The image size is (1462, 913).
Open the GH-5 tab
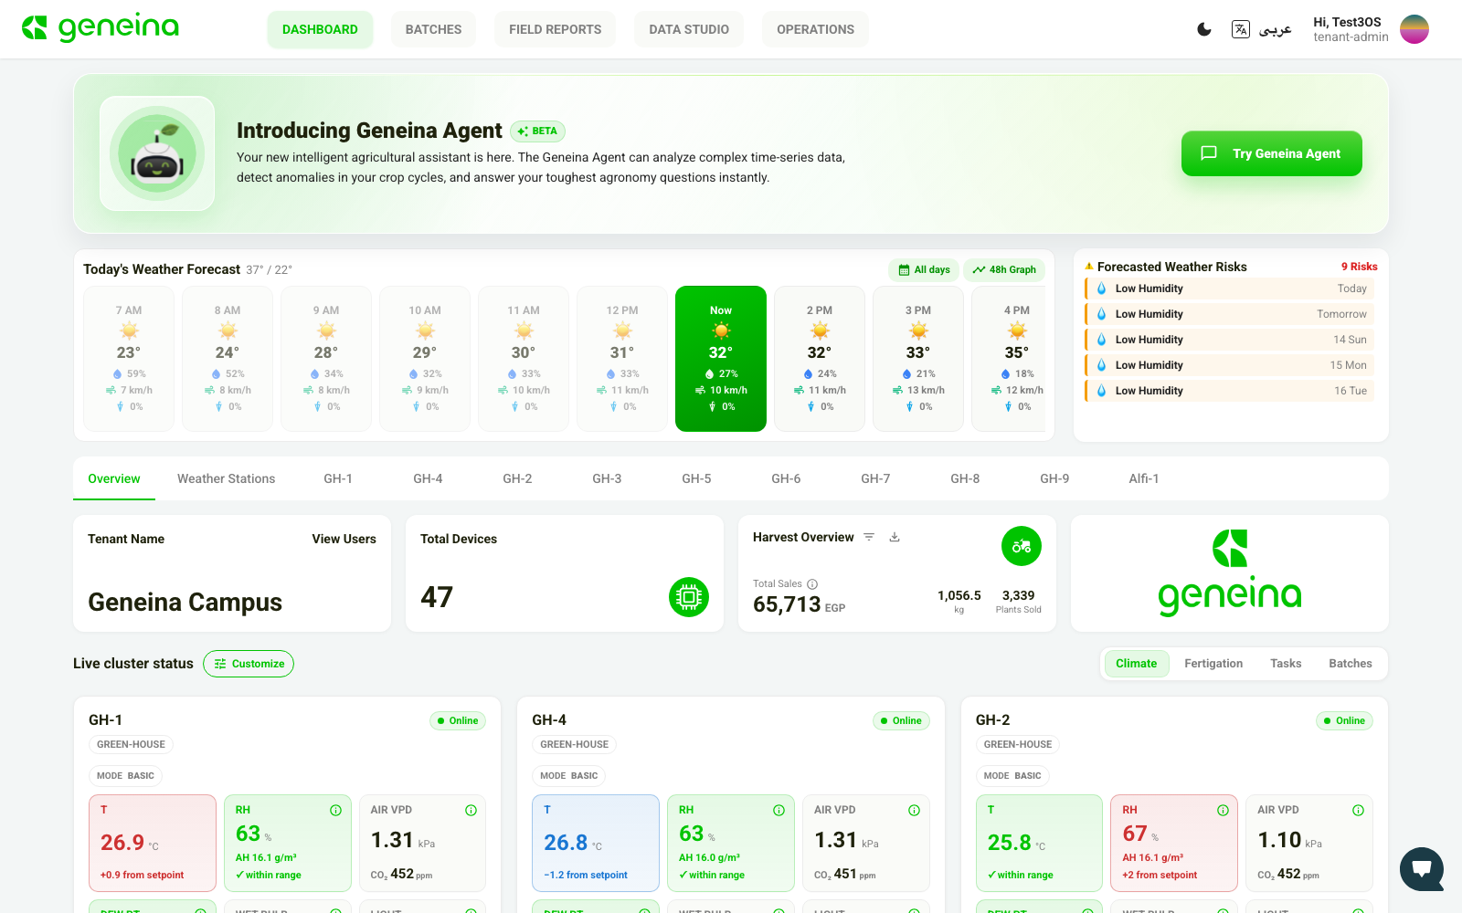coord(696,478)
